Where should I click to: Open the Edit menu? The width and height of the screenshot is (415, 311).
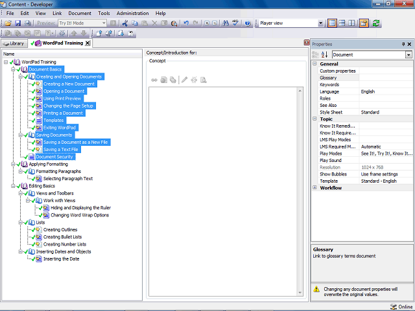point(25,13)
